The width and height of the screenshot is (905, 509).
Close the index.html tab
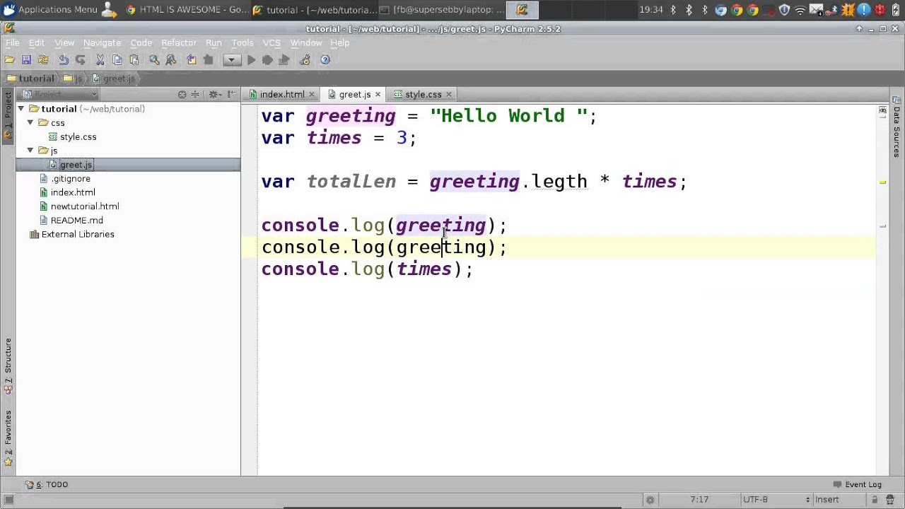click(311, 94)
